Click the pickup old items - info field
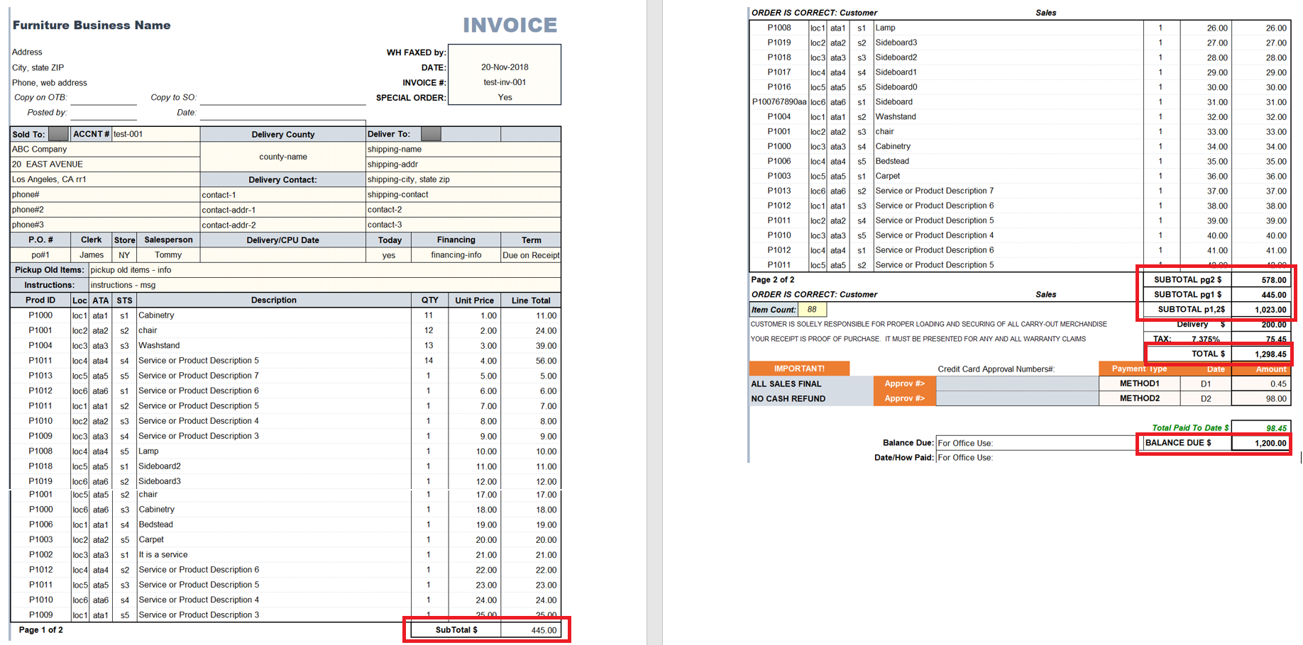 tap(324, 270)
